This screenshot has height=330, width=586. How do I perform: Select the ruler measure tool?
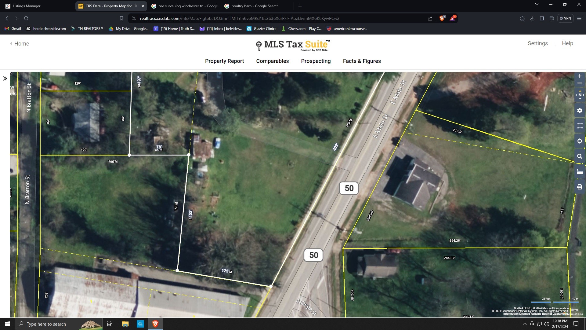(580, 172)
